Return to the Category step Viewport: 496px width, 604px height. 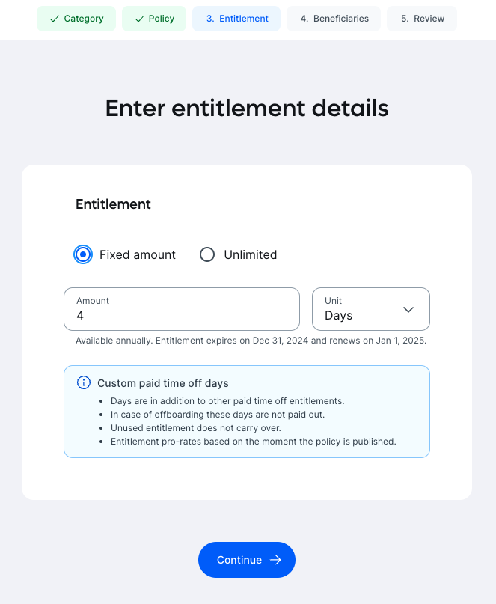click(76, 19)
